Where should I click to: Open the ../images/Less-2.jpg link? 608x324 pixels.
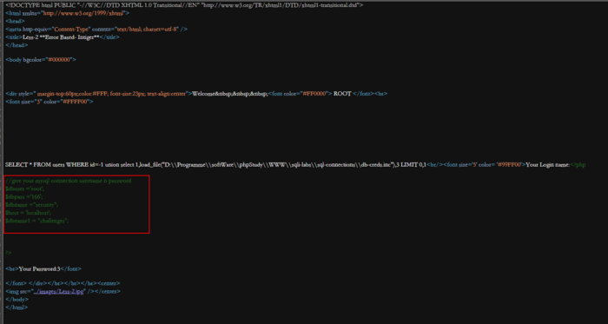pyautogui.click(x=58, y=291)
